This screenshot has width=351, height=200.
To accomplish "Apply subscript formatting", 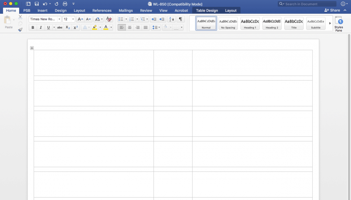I will pos(67,27).
